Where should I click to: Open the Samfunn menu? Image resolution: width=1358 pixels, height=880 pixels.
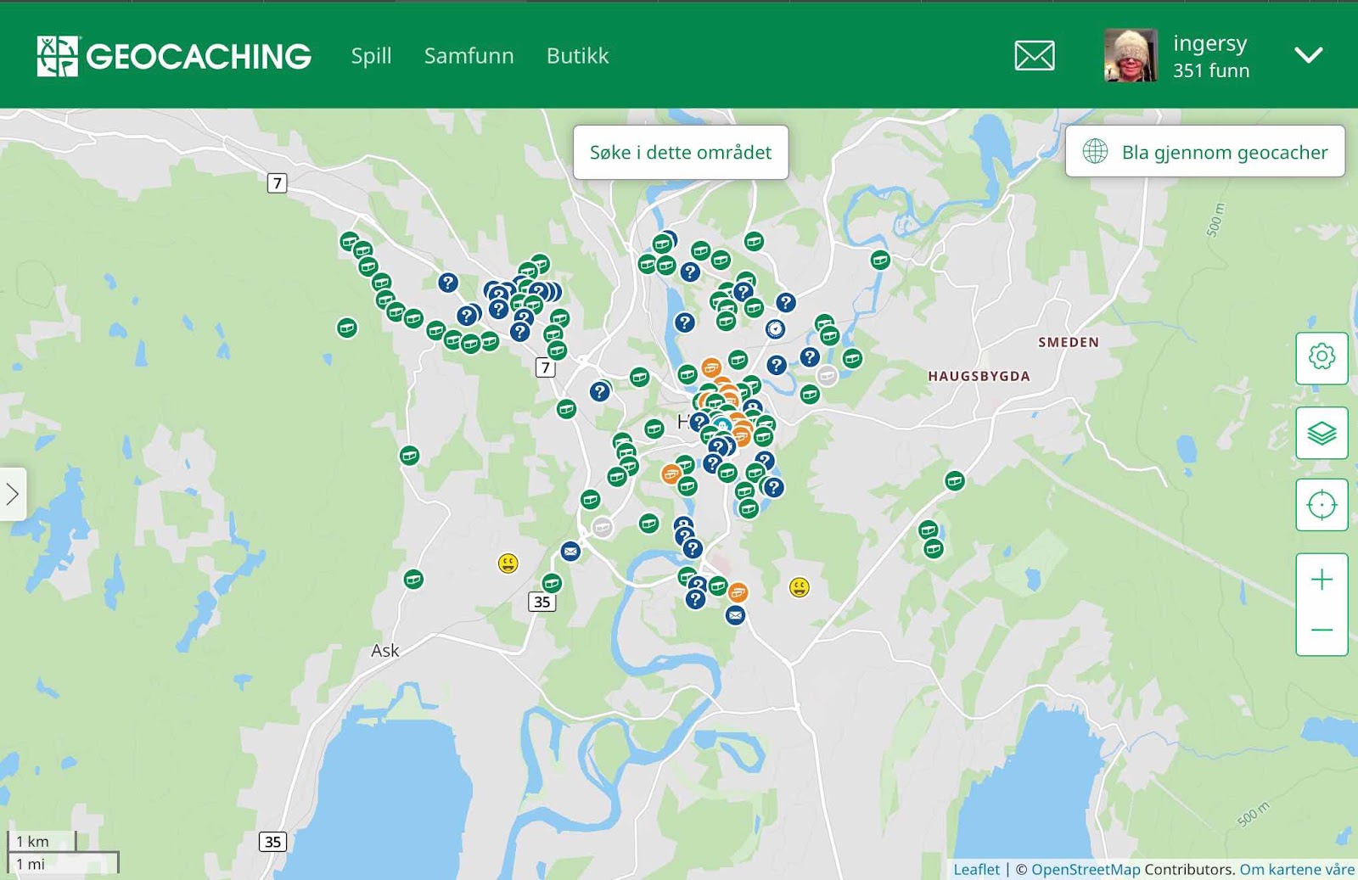tap(469, 56)
